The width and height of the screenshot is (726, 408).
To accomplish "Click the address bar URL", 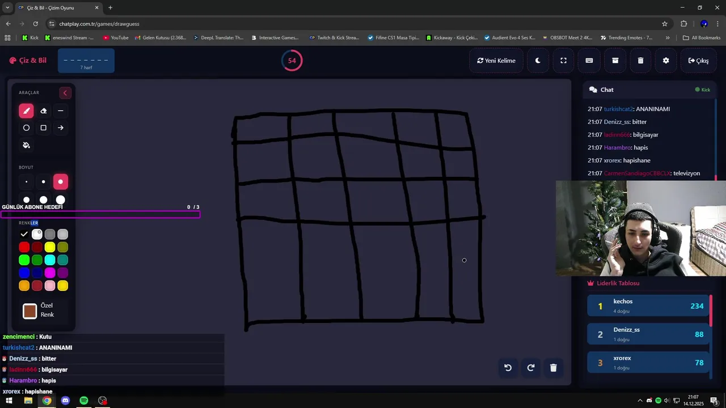I will coord(99,24).
